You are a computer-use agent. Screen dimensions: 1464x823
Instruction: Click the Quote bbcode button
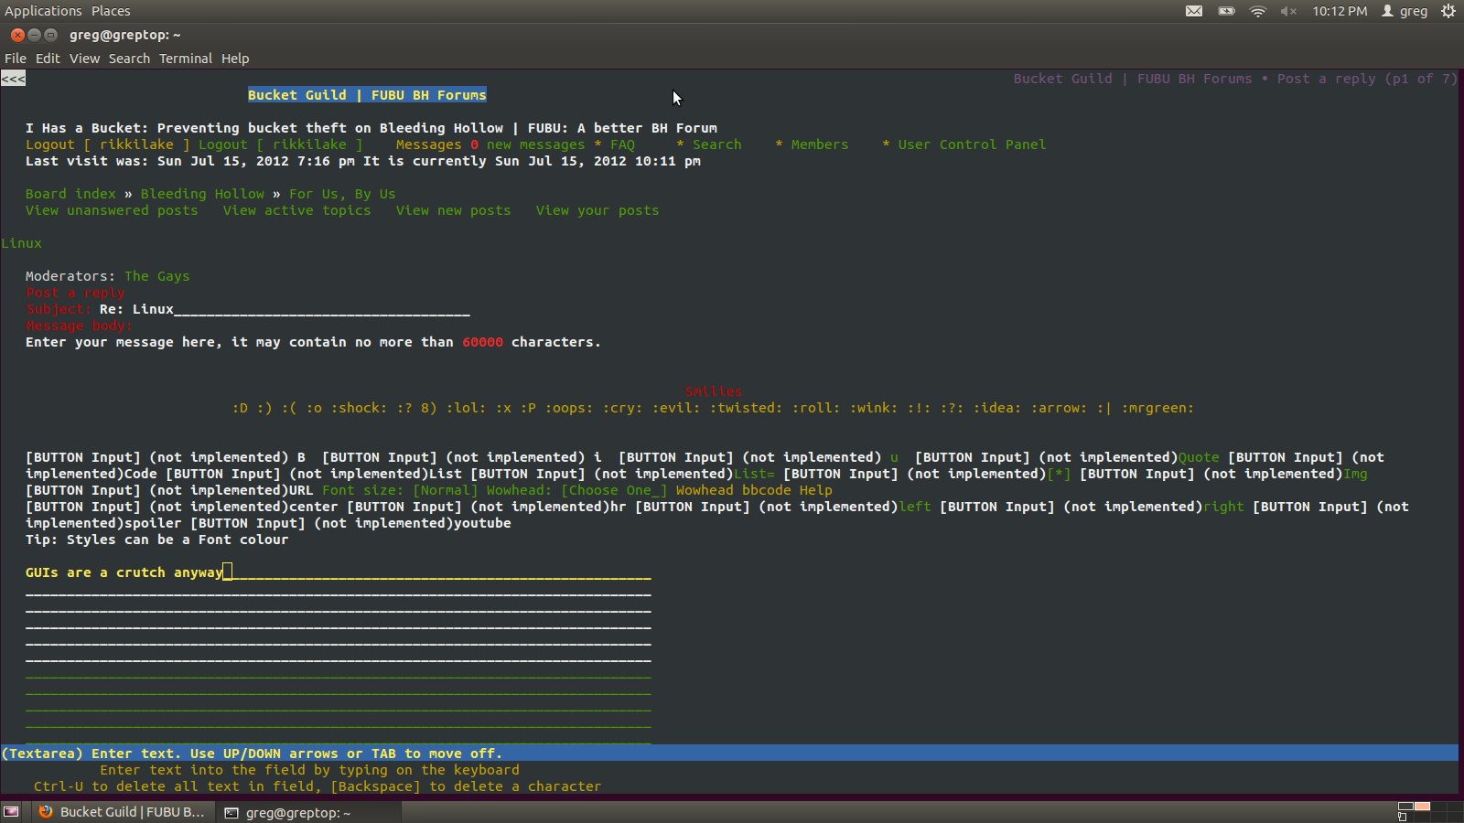pyautogui.click(x=1199, y=457)
